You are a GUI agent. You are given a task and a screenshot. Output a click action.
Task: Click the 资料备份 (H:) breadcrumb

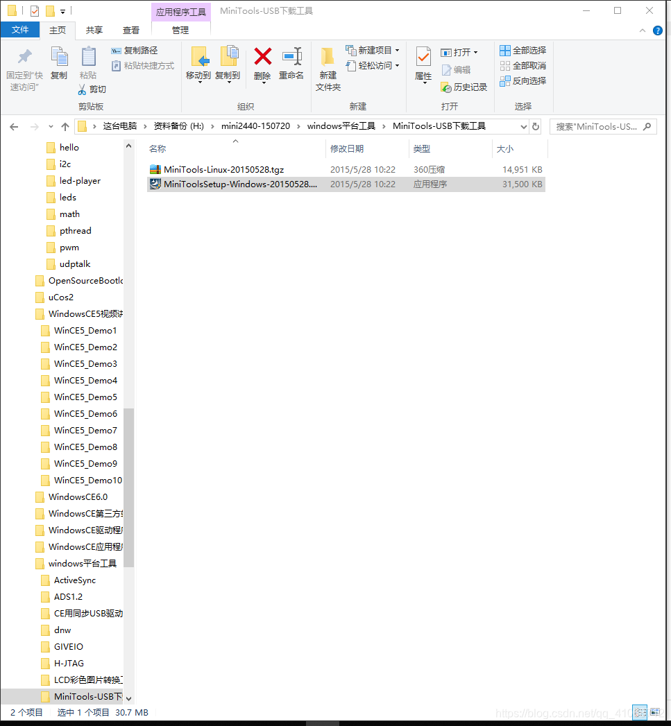178,126
